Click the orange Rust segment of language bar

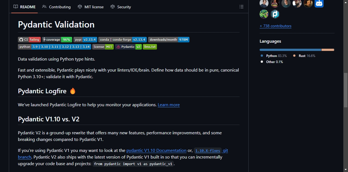328,50
